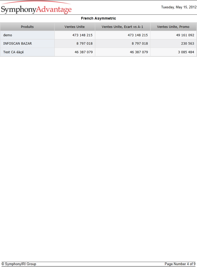The image size is (197, 268).
Task: Select the Produits column header
Action: (x=27, y=27)
